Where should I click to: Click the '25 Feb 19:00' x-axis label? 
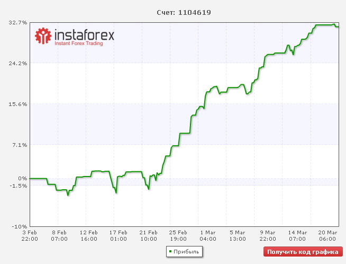coord(178,236)
